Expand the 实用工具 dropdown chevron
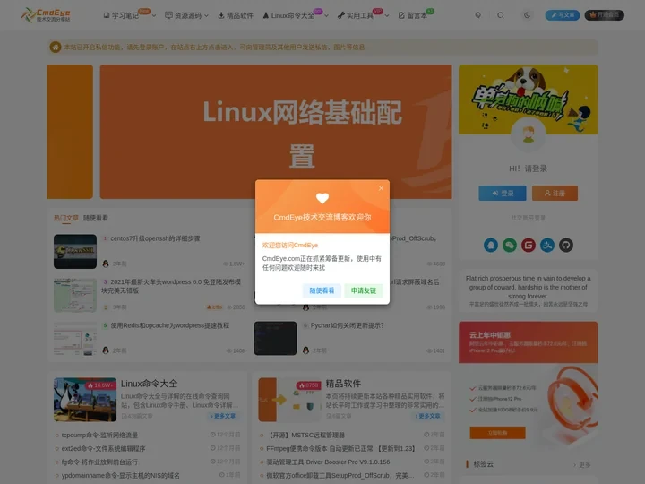The height and width of the screenshot is (484, 645). point(387,16)
